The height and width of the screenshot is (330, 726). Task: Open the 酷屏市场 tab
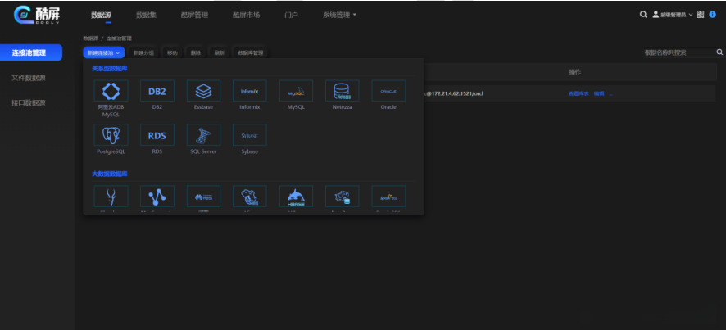click(246, 15)
